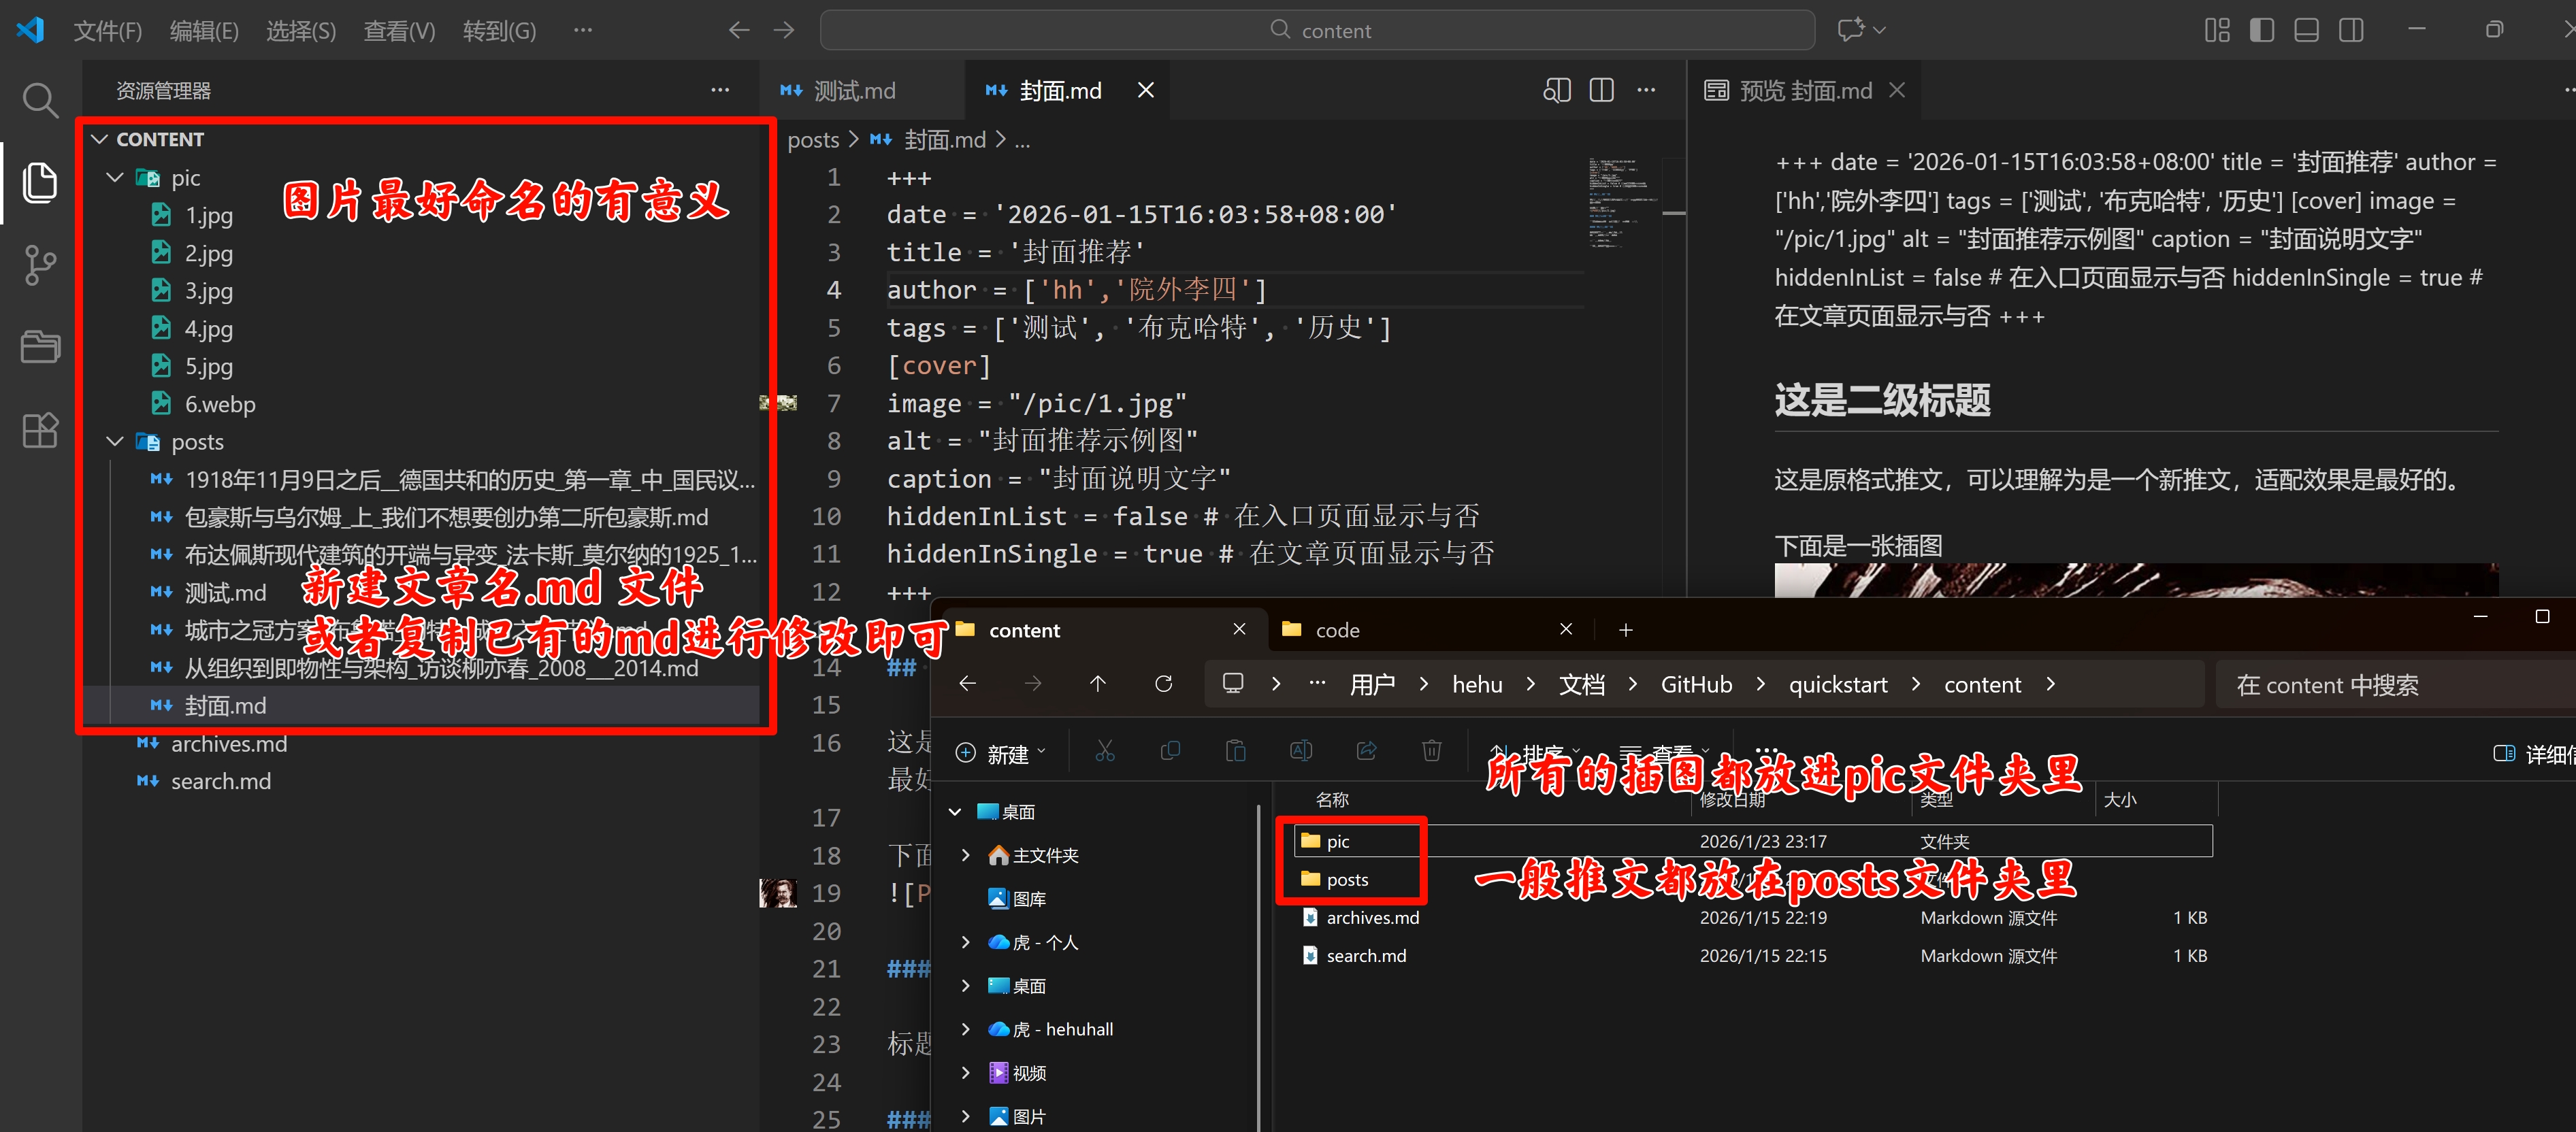Open the Source Control view in the activity bar
This screenshot has height=1132, width=2576.
(x=40, y=265)
